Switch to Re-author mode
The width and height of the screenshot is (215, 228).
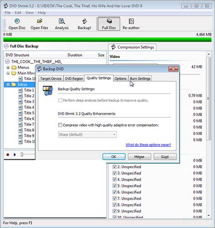[131, 24]
